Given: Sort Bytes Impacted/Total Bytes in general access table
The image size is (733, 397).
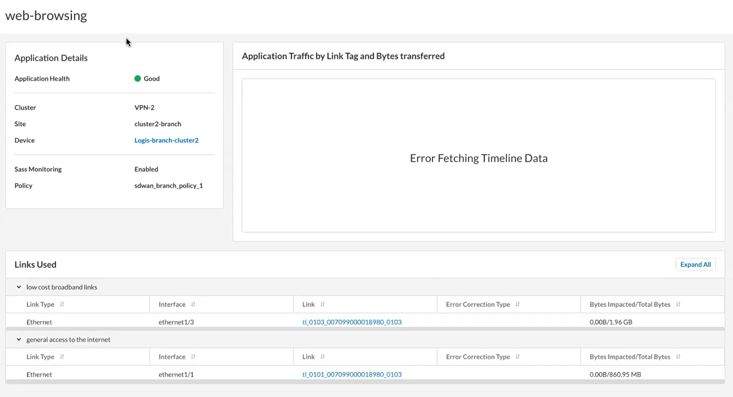Looking at the screenshot, I should (x=678, y=357).
